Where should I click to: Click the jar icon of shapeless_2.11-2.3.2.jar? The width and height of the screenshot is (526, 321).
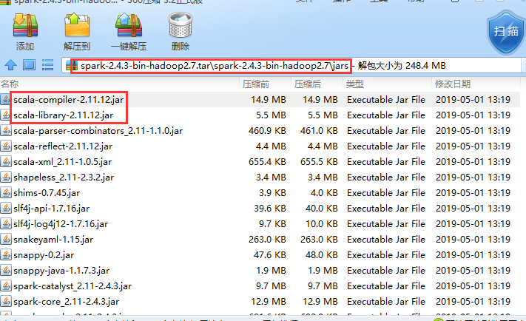pos(6,177)
